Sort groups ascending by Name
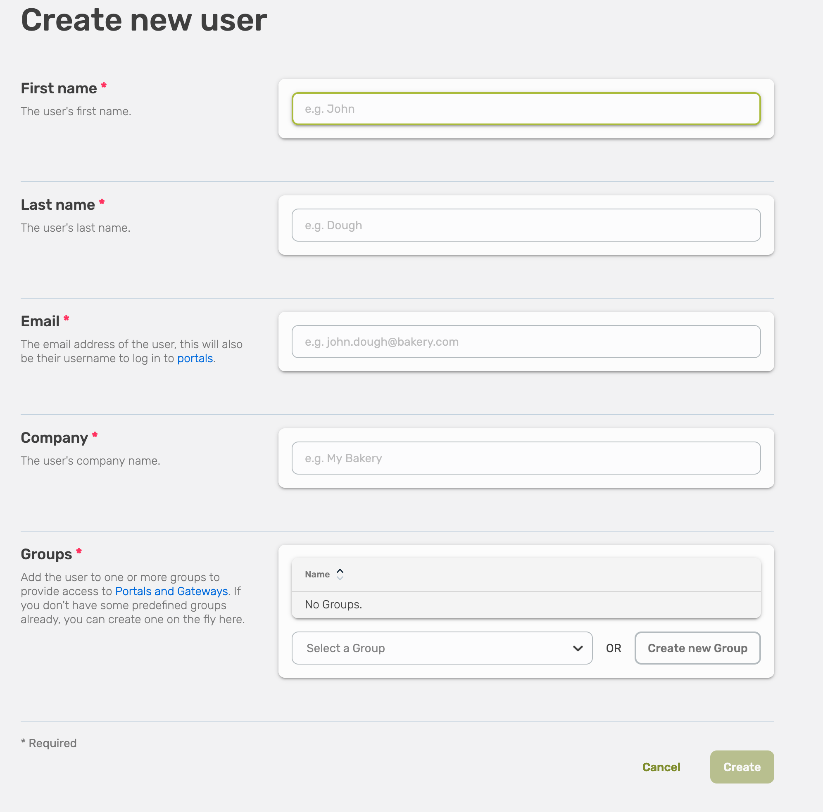This screenshot has height=812, width=823. (x=340, y=570)
